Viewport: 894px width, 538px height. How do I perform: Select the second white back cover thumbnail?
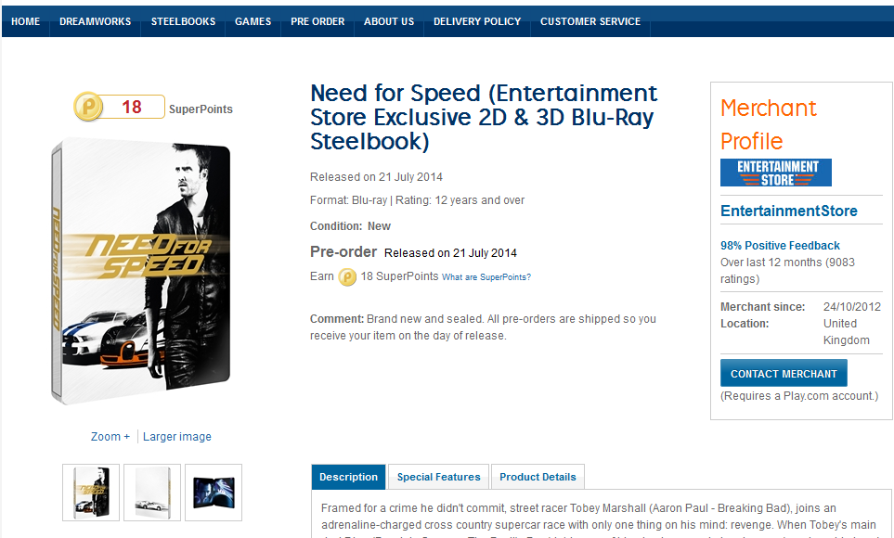coord(152,493)
